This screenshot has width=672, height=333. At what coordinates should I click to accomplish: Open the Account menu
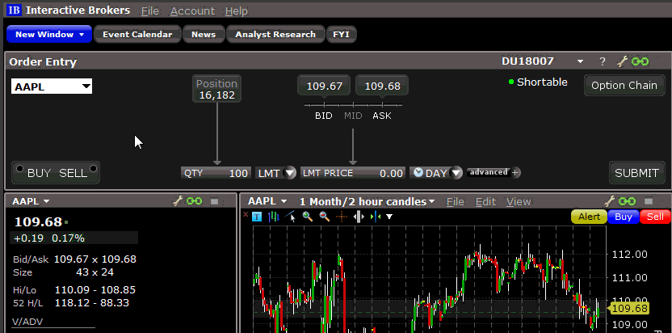(x=192, y=11)
